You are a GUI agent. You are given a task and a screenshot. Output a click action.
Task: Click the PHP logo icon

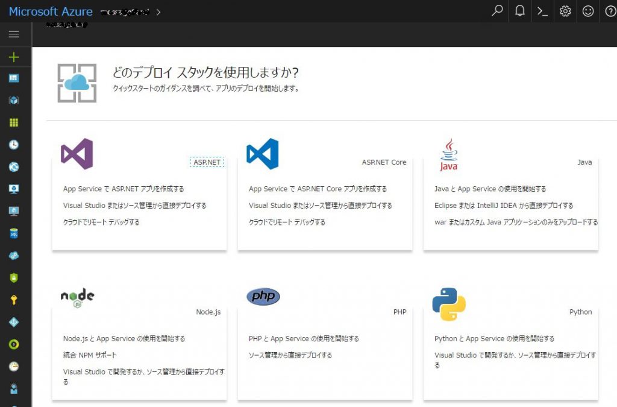coord(263,296)
